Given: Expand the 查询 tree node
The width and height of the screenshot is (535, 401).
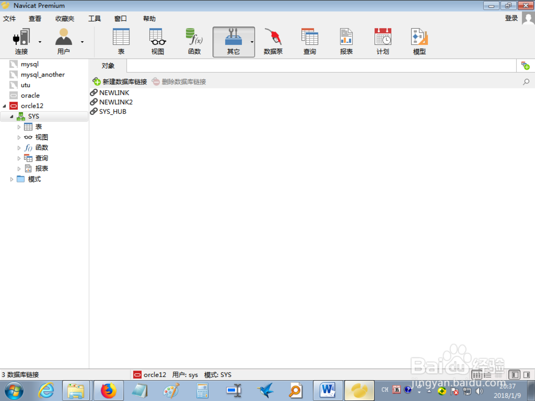Looking at the screenshot, I should point(19,158).
